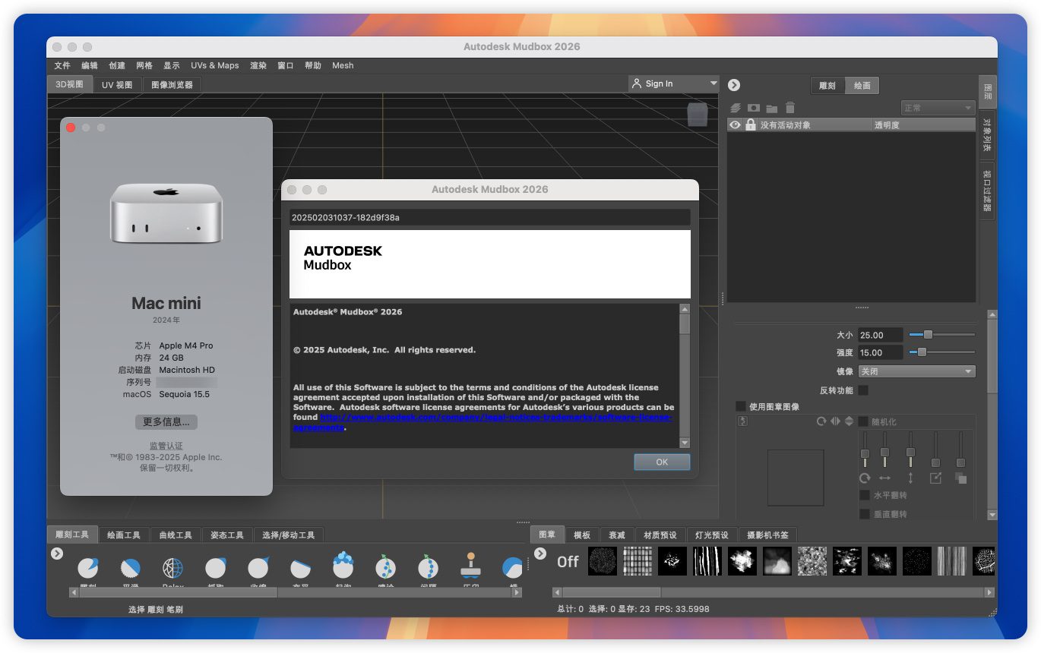
Task: Open the Sign In dropdown arrow
Action: click(x=714, y=84)
